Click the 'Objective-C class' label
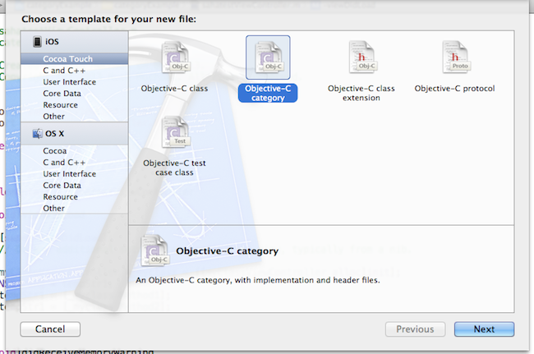Image resolution: width=534 pixels, height=354 pixels. pyautogui.click(x=174, y=89)
